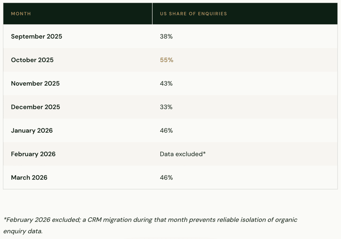Select the October 2025 row label
Screen dimensions: 341x239
(32, 60)
